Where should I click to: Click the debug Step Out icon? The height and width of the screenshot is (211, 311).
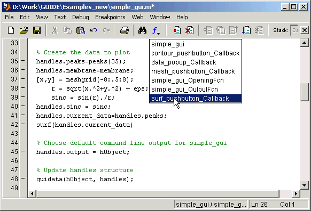(234, 30)
